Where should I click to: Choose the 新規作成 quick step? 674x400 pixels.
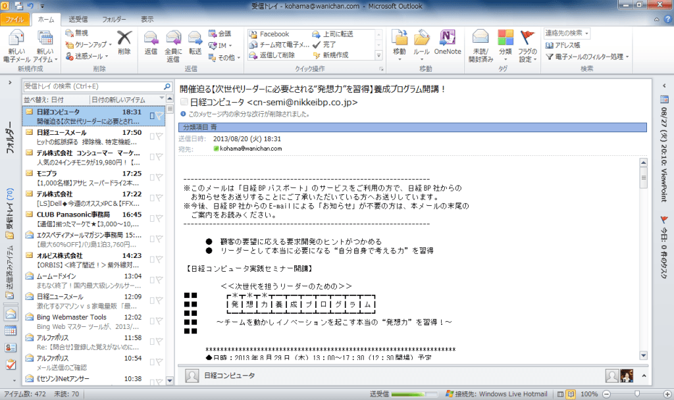(x=330, y=55)
